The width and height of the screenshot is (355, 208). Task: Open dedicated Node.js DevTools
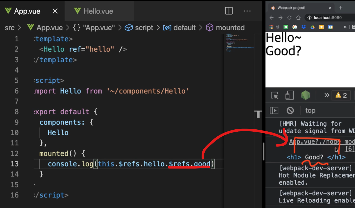(305, 96)
